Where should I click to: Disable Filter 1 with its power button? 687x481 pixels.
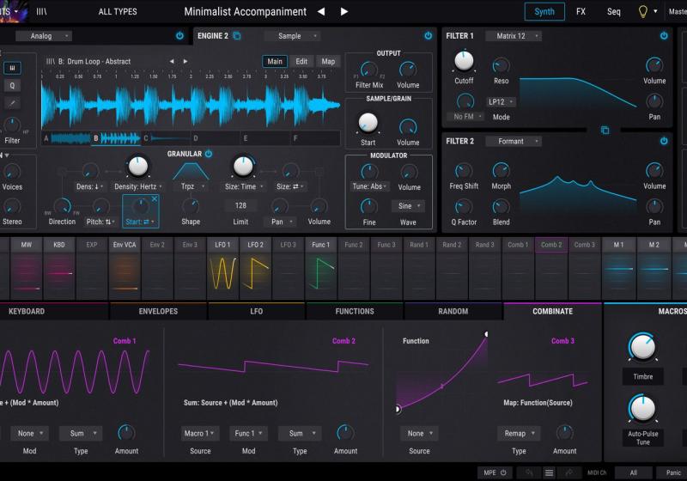[x=664, y=36]
